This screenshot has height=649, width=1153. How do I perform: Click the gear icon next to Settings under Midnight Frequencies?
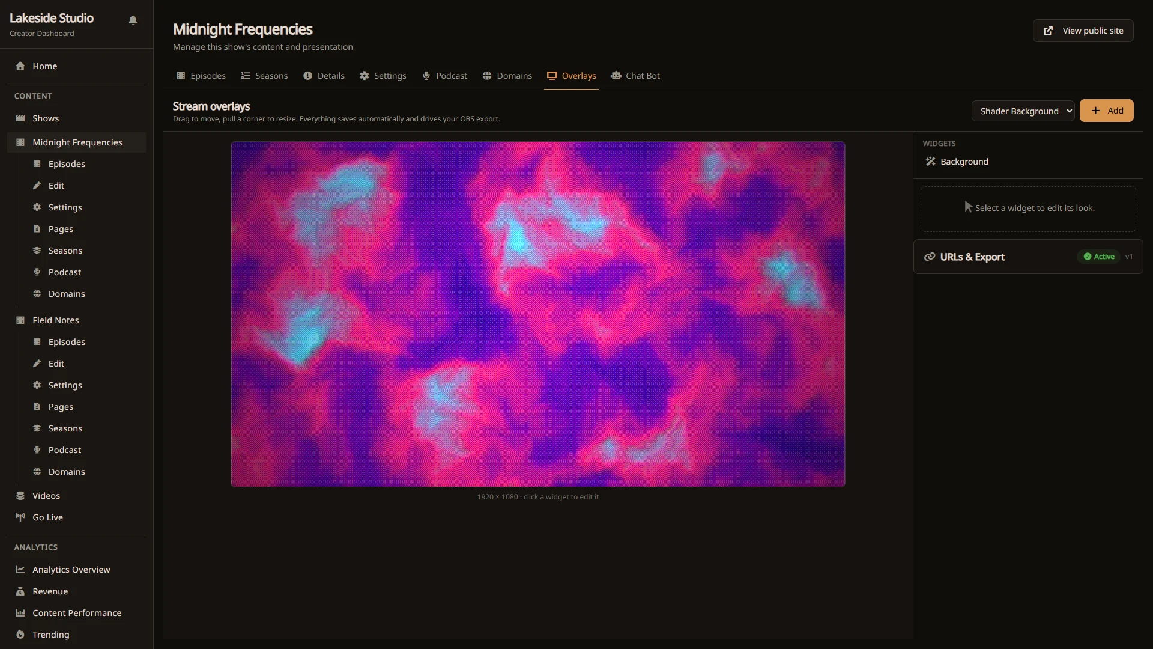[37, 207]
